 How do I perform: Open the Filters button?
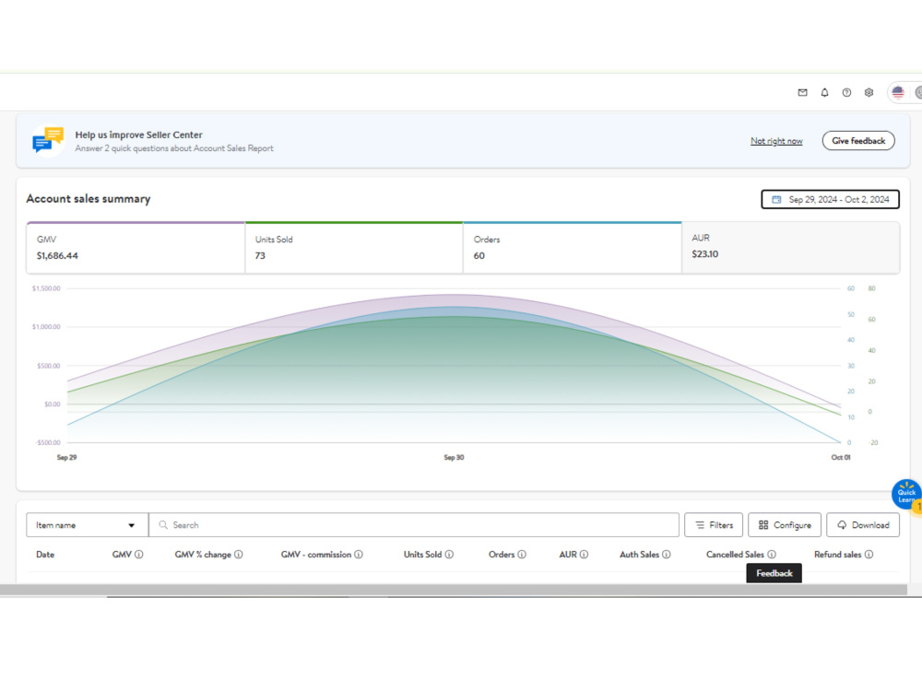714,525
